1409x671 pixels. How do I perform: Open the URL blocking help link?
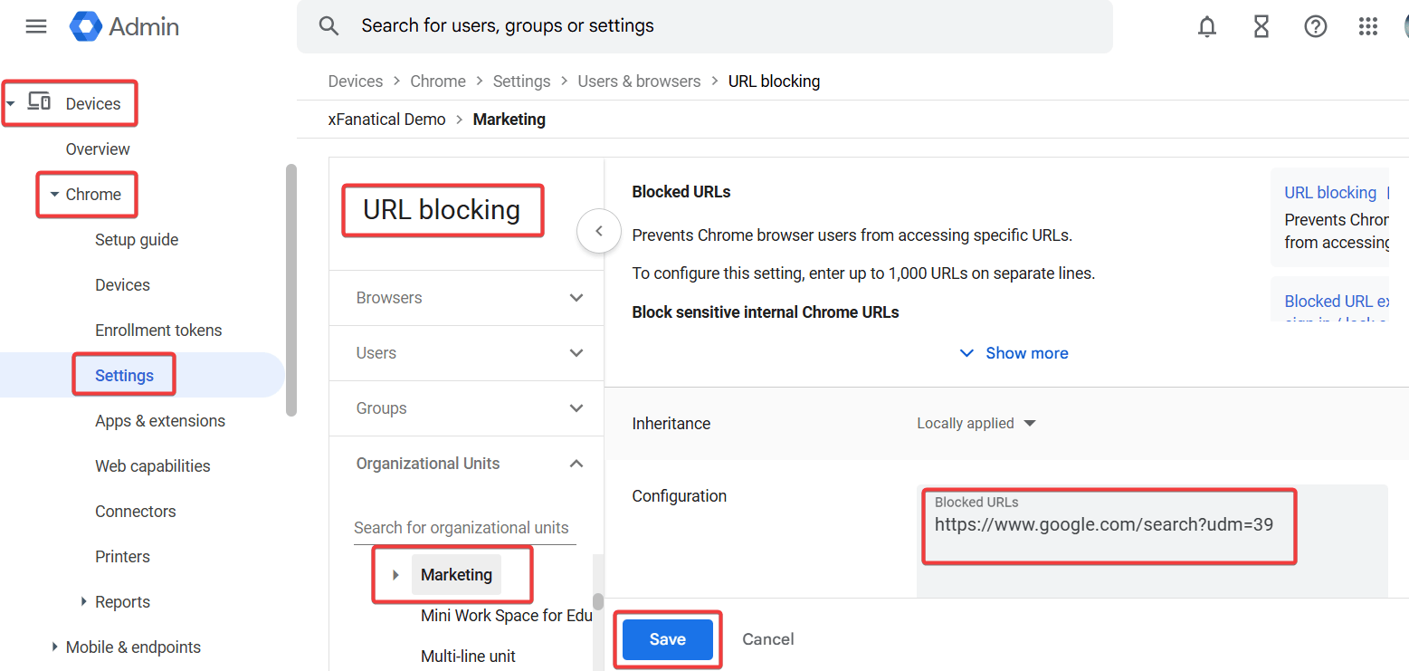[x=1330, y=192]
